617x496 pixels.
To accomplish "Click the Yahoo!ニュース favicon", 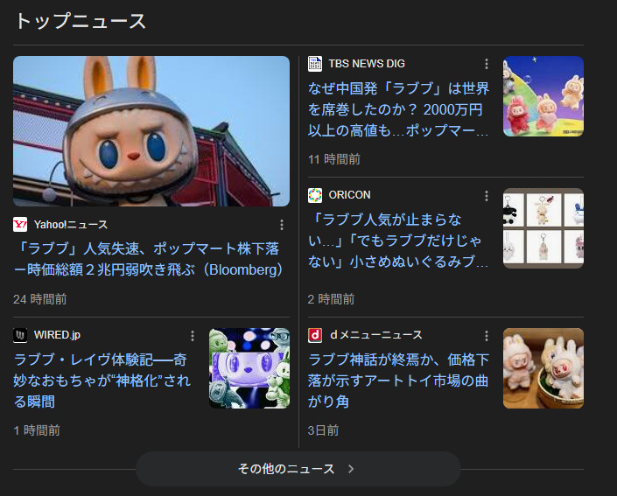I will [20, 224].
